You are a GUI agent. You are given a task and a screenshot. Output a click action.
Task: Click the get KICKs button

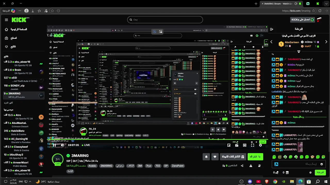[302, 20]
